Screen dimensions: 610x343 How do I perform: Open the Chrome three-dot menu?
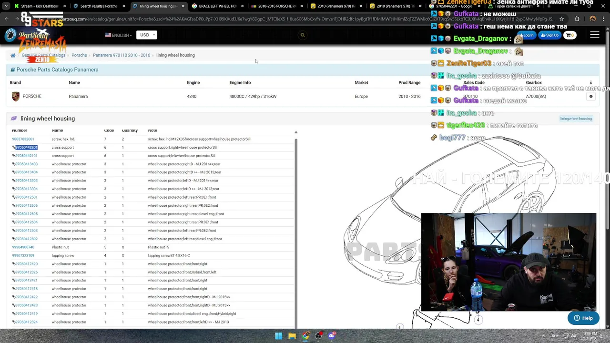pos(604,19)
